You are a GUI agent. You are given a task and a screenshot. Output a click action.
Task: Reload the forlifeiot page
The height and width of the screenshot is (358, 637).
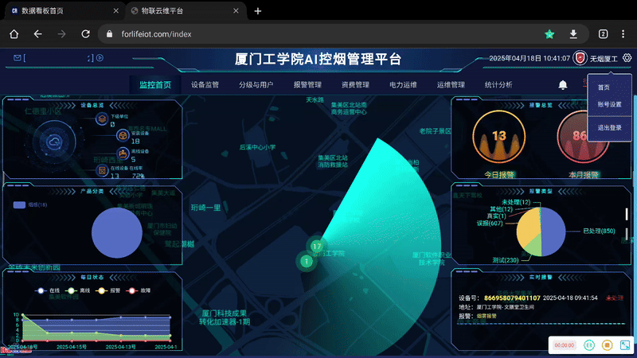coord(85,34)
